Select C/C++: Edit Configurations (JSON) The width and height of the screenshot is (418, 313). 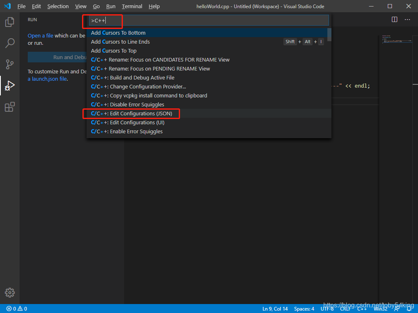[209, 113]
